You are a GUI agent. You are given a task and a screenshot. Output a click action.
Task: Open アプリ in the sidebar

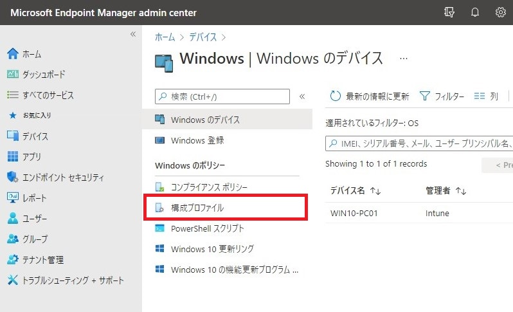click(x=32, y=156)
